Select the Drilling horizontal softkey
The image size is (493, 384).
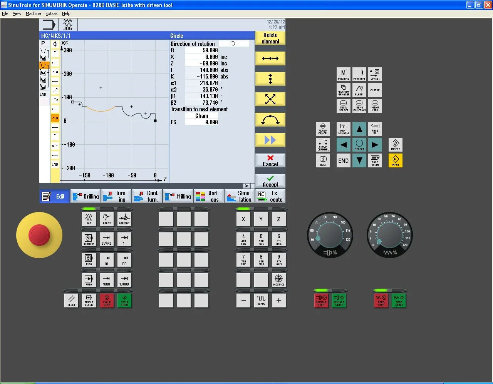86,196
